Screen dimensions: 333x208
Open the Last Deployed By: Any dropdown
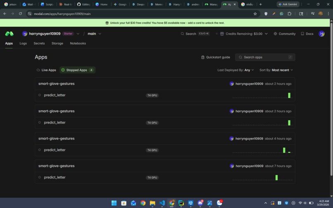pos(235,70)
